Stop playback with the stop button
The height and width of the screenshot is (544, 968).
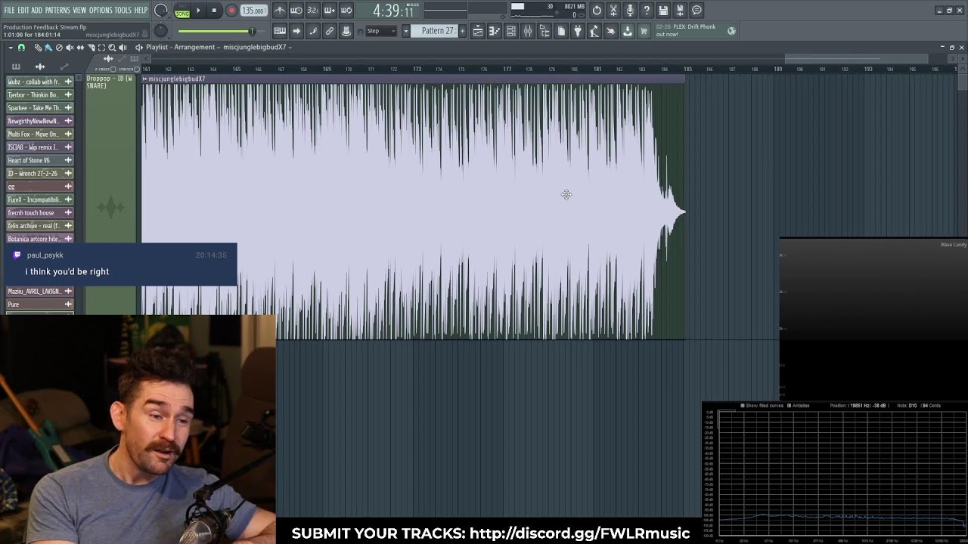click(x=215, y=11)
